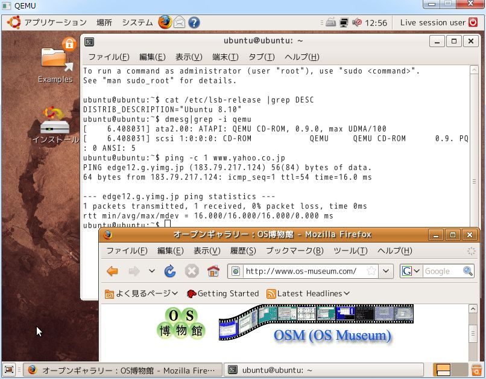Click the Live session user switcher
Screen dimensions: 486x379
click(433, 23)
